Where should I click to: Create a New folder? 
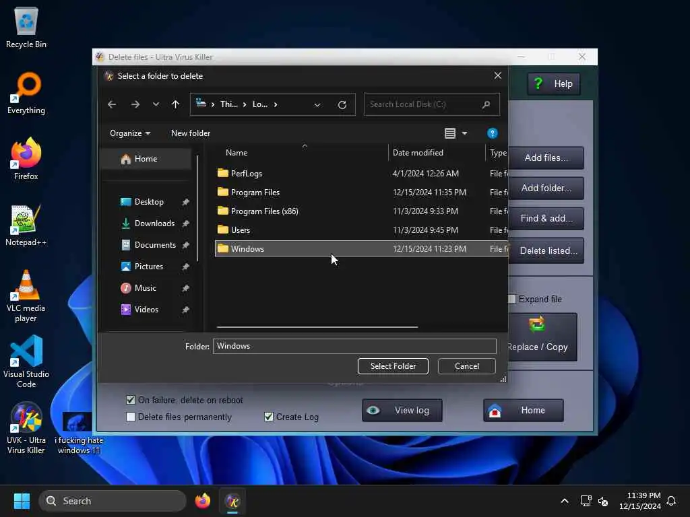191,133
